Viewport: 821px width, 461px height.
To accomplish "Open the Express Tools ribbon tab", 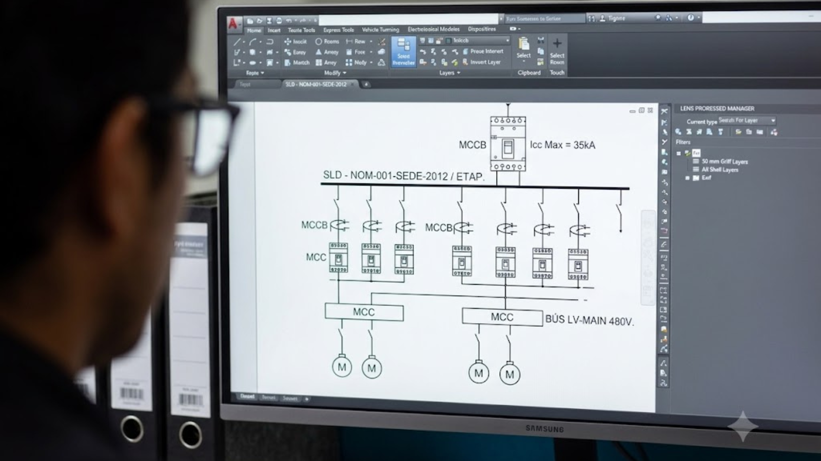I will [339, 30].
